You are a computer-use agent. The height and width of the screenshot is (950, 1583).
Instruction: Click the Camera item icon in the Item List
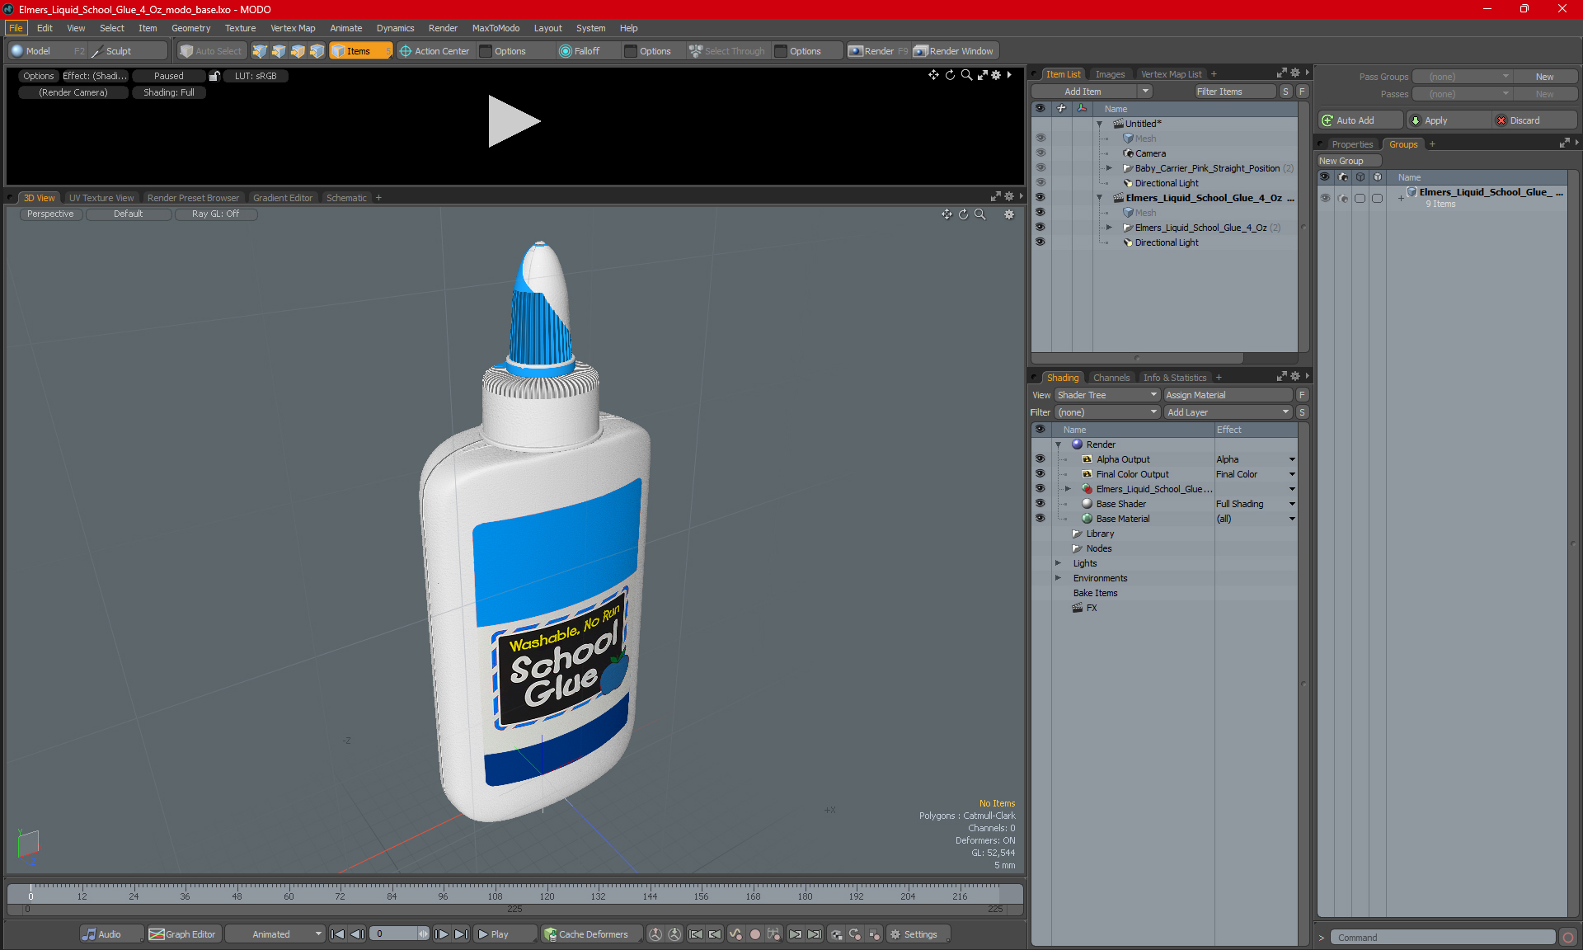point(1128,153)
